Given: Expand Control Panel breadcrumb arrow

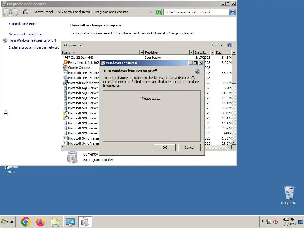Looking at the screenshot, I should [55, 12].
